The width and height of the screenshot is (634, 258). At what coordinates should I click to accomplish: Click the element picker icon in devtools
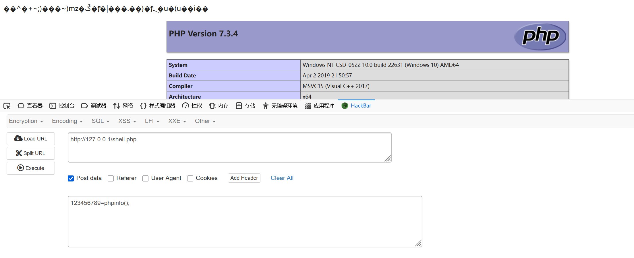coord(7,106)
